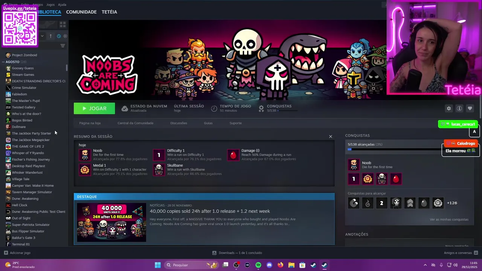482x271 pixels.
Task: Select Hell Clock in the library
Action: (20, 205)
